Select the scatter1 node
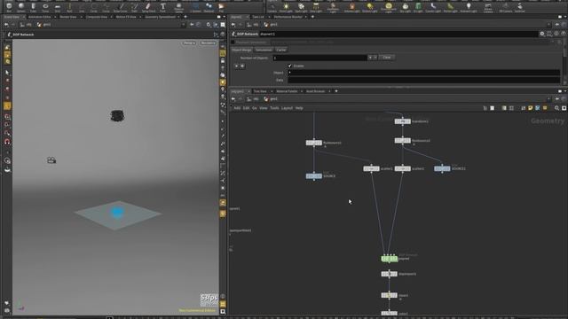 pyautogui.click(x=371, y=168)
